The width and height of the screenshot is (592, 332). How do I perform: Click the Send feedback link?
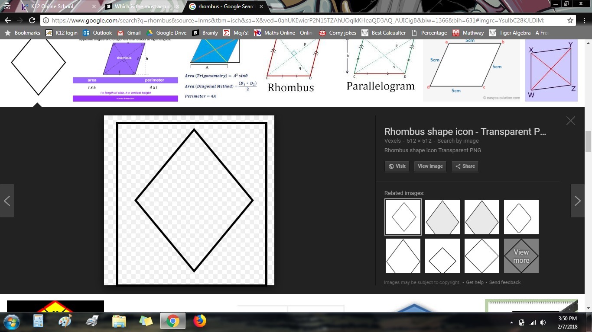tap(505, 282)
